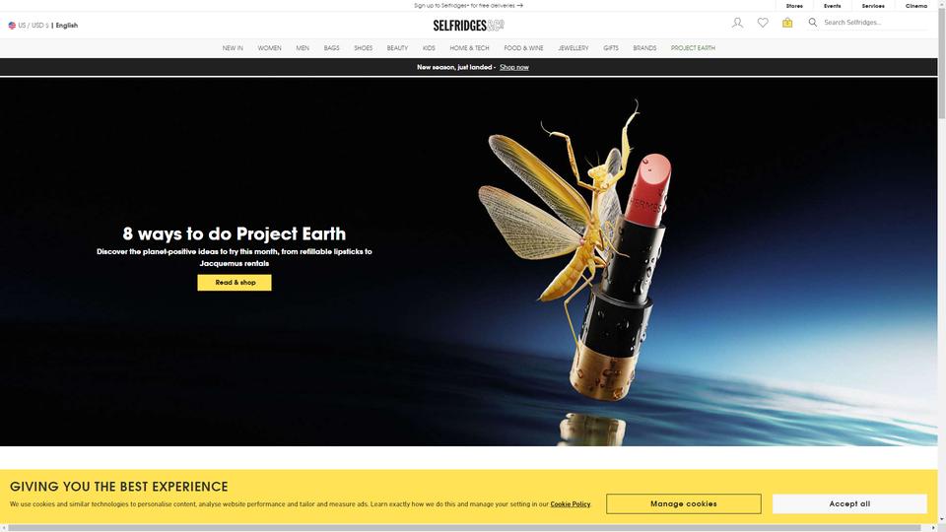Image resolution: width=946 pixels, height=532 pixels.
Task: Click the Shop now link
Action: click(514, 68)
